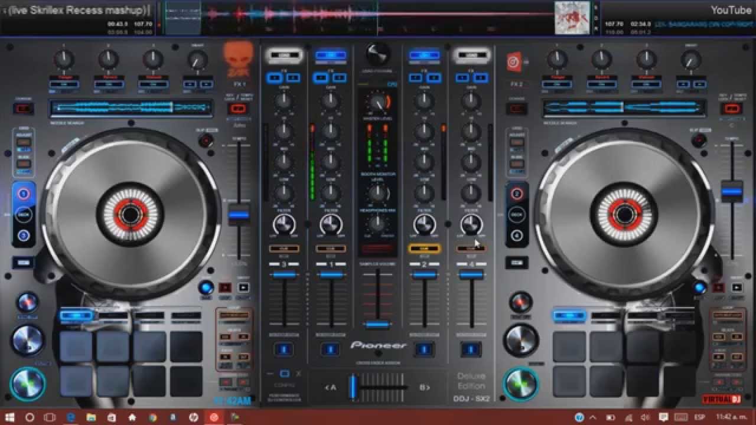Toggle headphone cue on mixer channel 4

click(x=471, y=249)
